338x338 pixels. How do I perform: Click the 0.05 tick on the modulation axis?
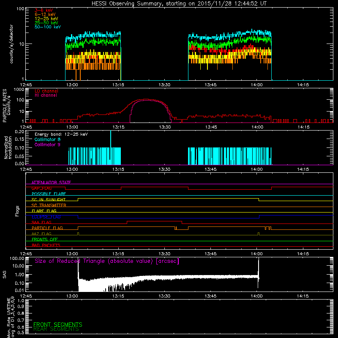[x=19, y=156]
